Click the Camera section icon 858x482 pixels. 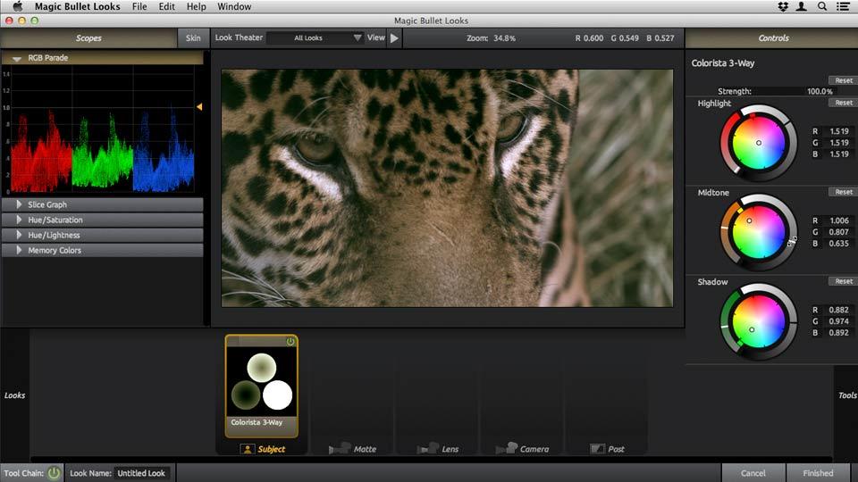pyautogui.click(x=507, y=449)
